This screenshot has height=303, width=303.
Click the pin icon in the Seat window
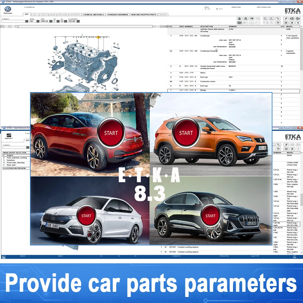coord(286,145)
